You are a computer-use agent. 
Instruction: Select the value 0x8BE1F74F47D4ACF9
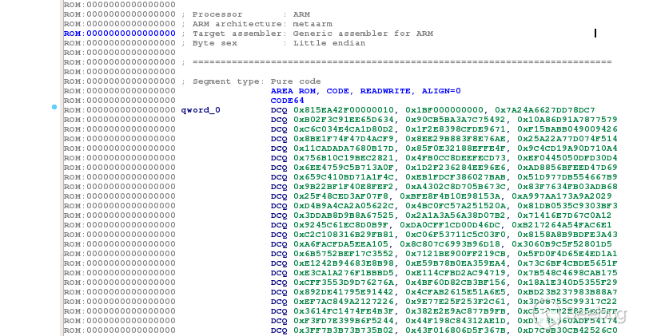pos(344,139)
